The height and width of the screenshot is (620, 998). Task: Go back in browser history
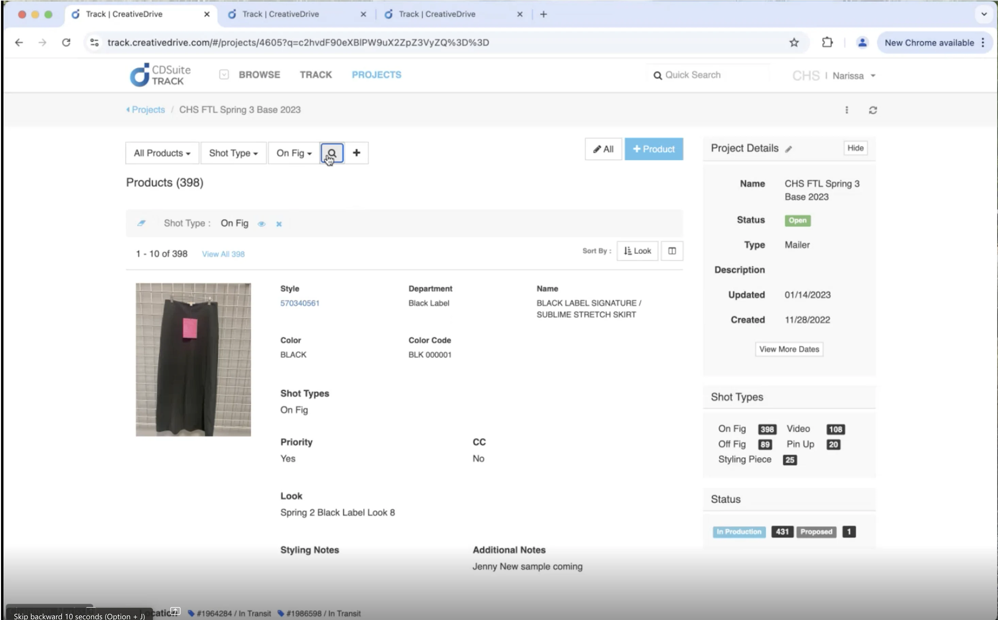[19, 42]
